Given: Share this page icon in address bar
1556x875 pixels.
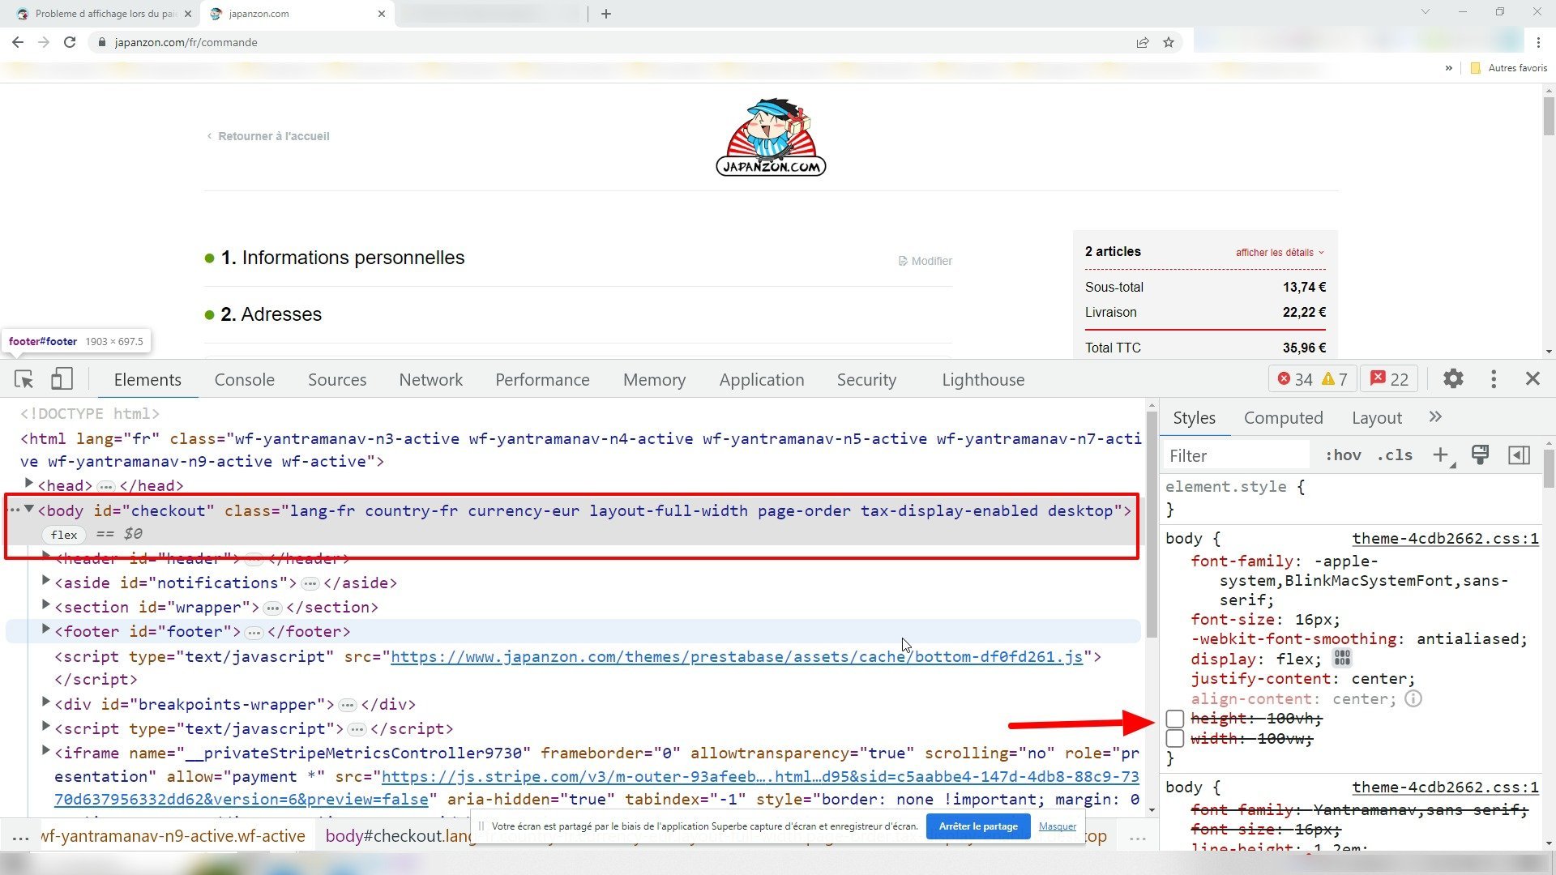Looking at the screenshot, I should point(1143,42).
